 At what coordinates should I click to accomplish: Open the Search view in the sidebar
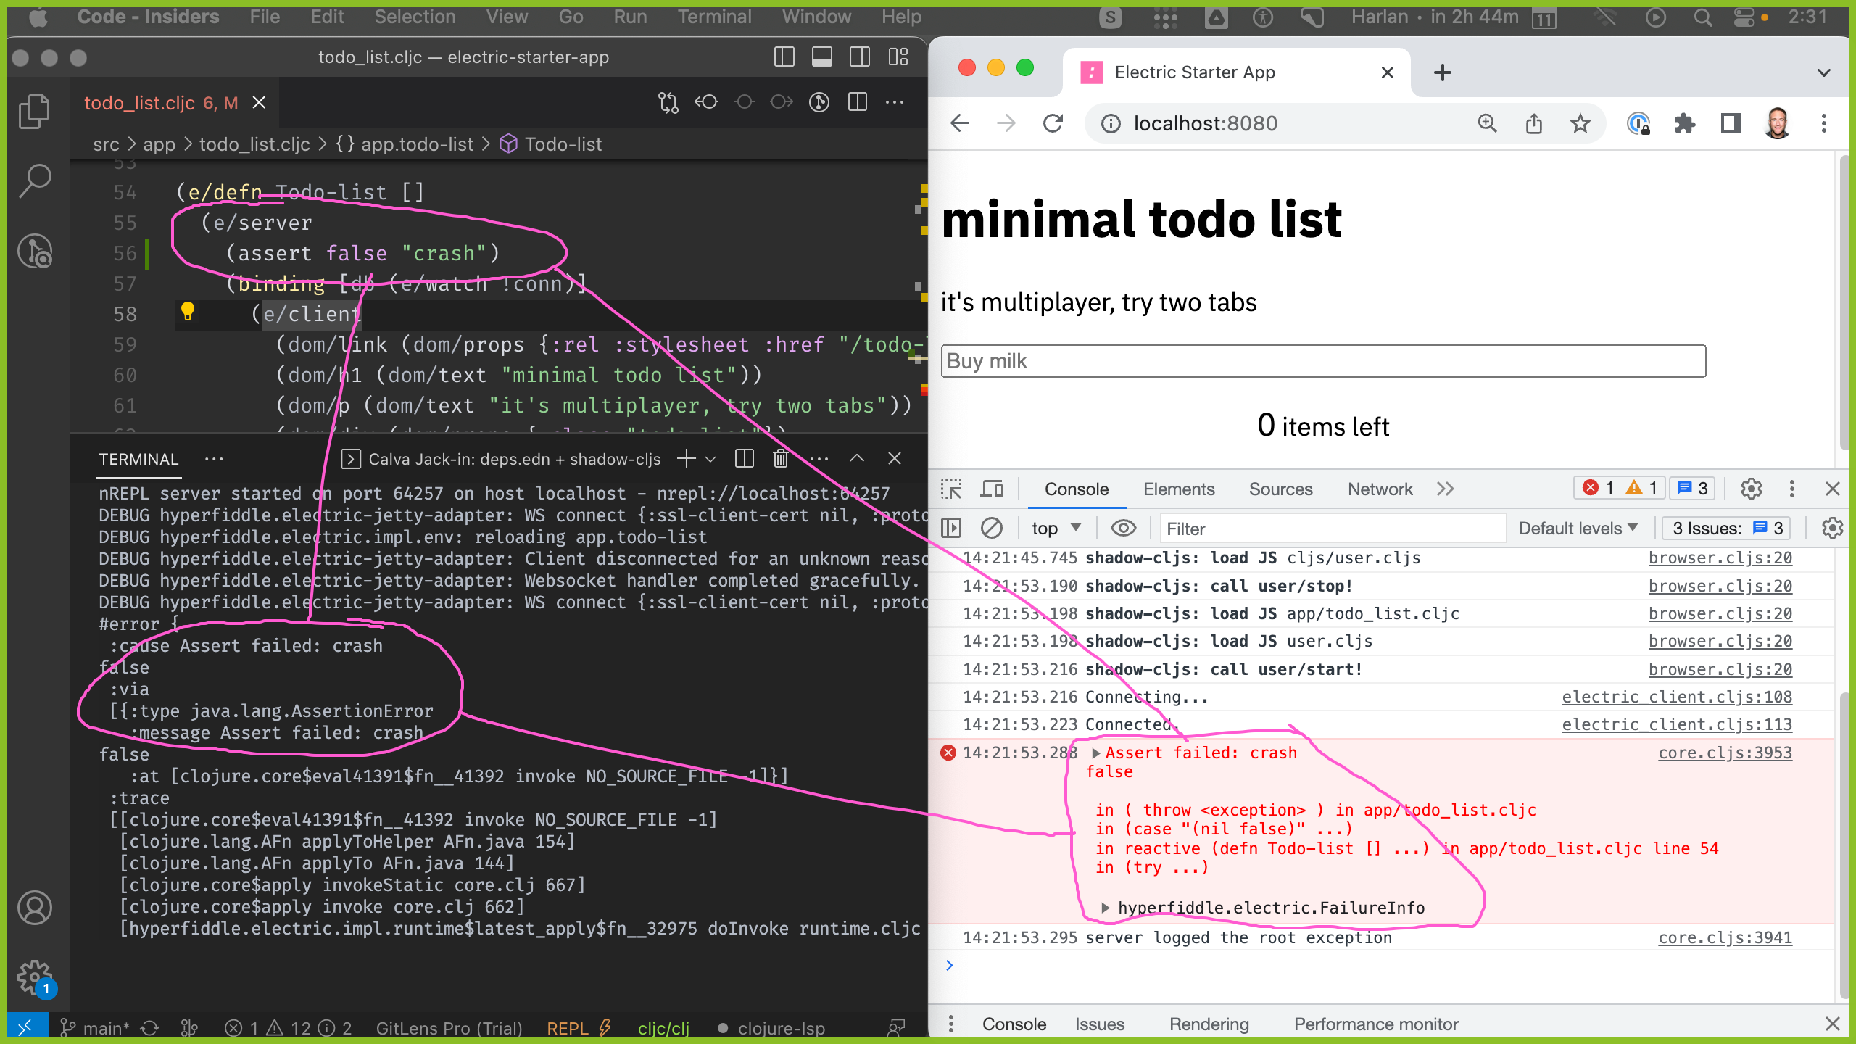coord(34,180)
